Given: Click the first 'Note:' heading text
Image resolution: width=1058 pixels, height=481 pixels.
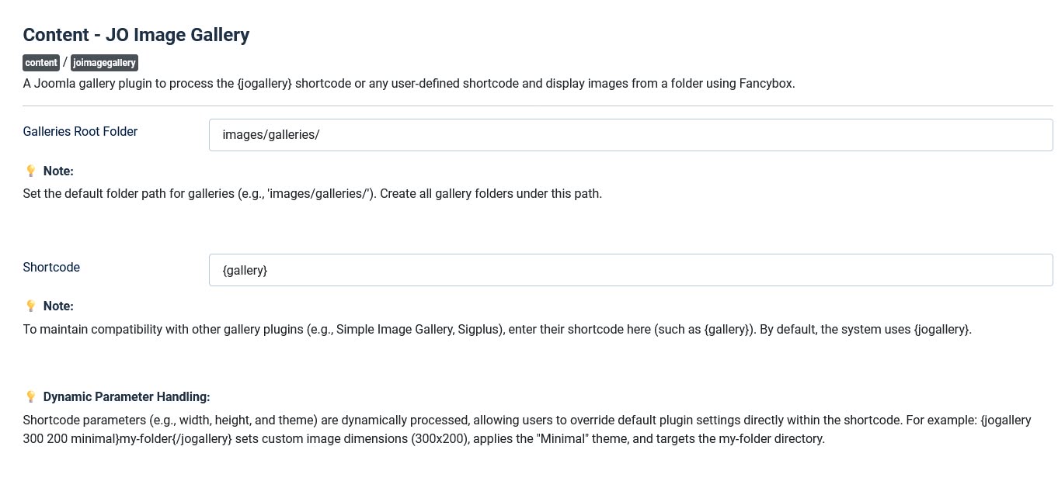Looking at the screenshot, I should coord(59,171).
